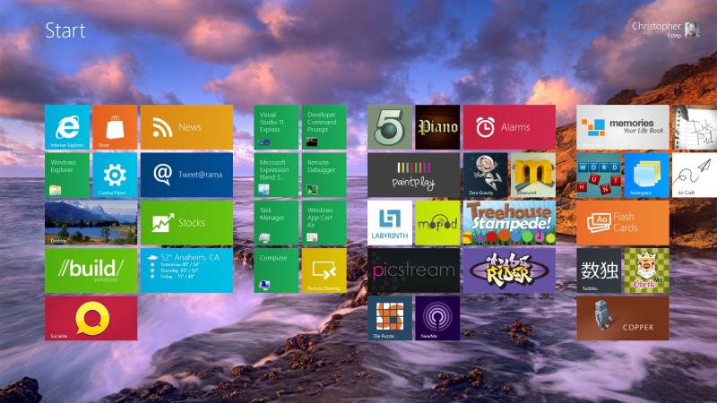Launch the Word Hunt tile
The height and width of the screenshot is (403, 717).
pos(599,175)
